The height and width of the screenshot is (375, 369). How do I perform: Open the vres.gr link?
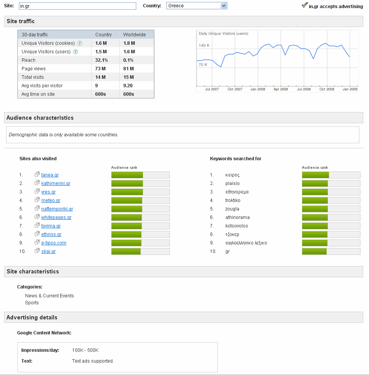[49, 192]
